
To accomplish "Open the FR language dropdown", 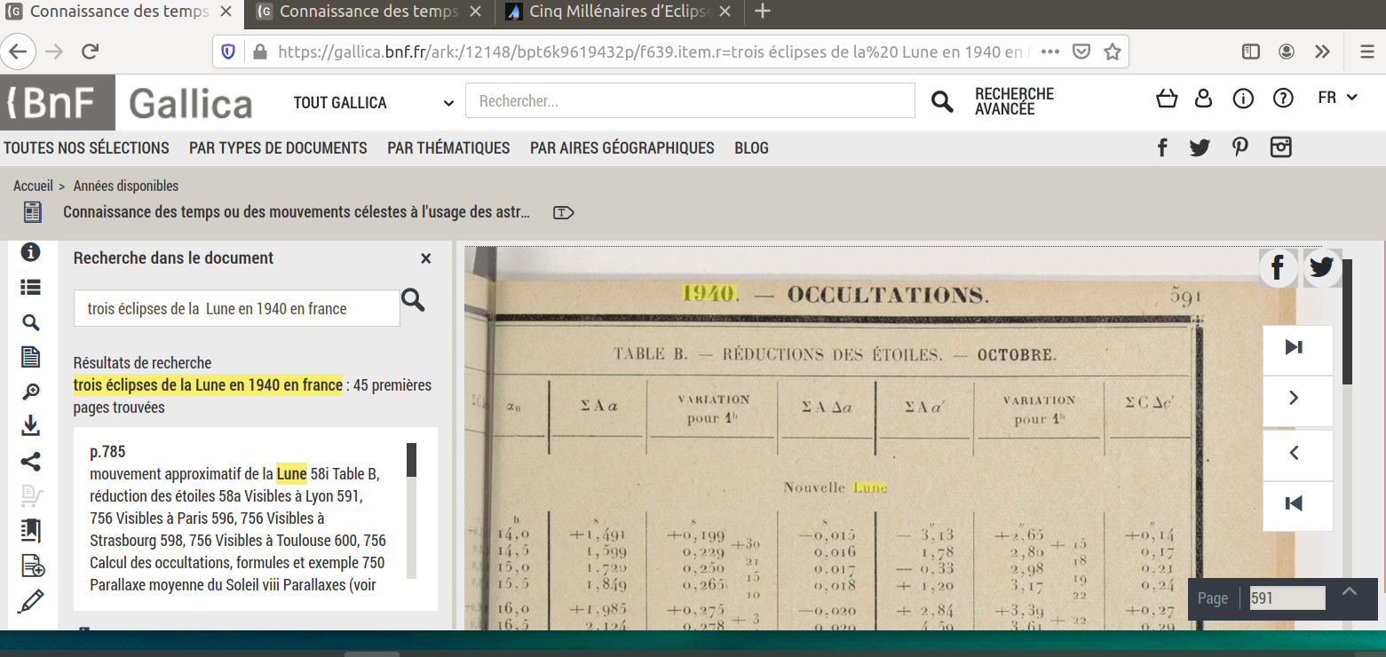I will [x=1337, y=98].
